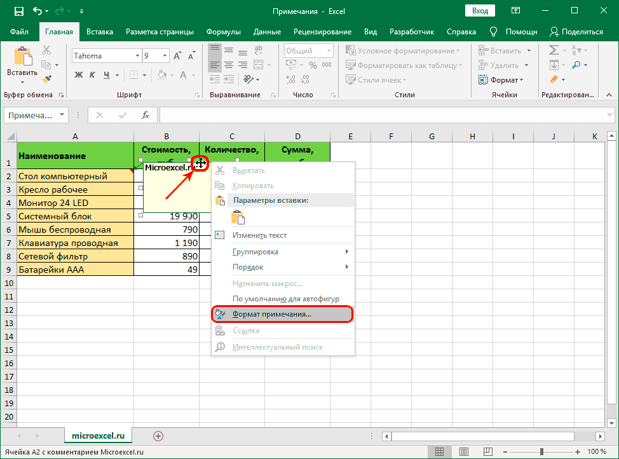
Task: Toggle Italic formatting (К)
Action: (x=93, y=75)
